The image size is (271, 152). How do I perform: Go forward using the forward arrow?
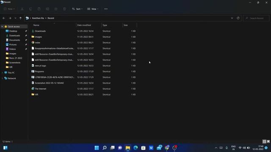point(10,18)
